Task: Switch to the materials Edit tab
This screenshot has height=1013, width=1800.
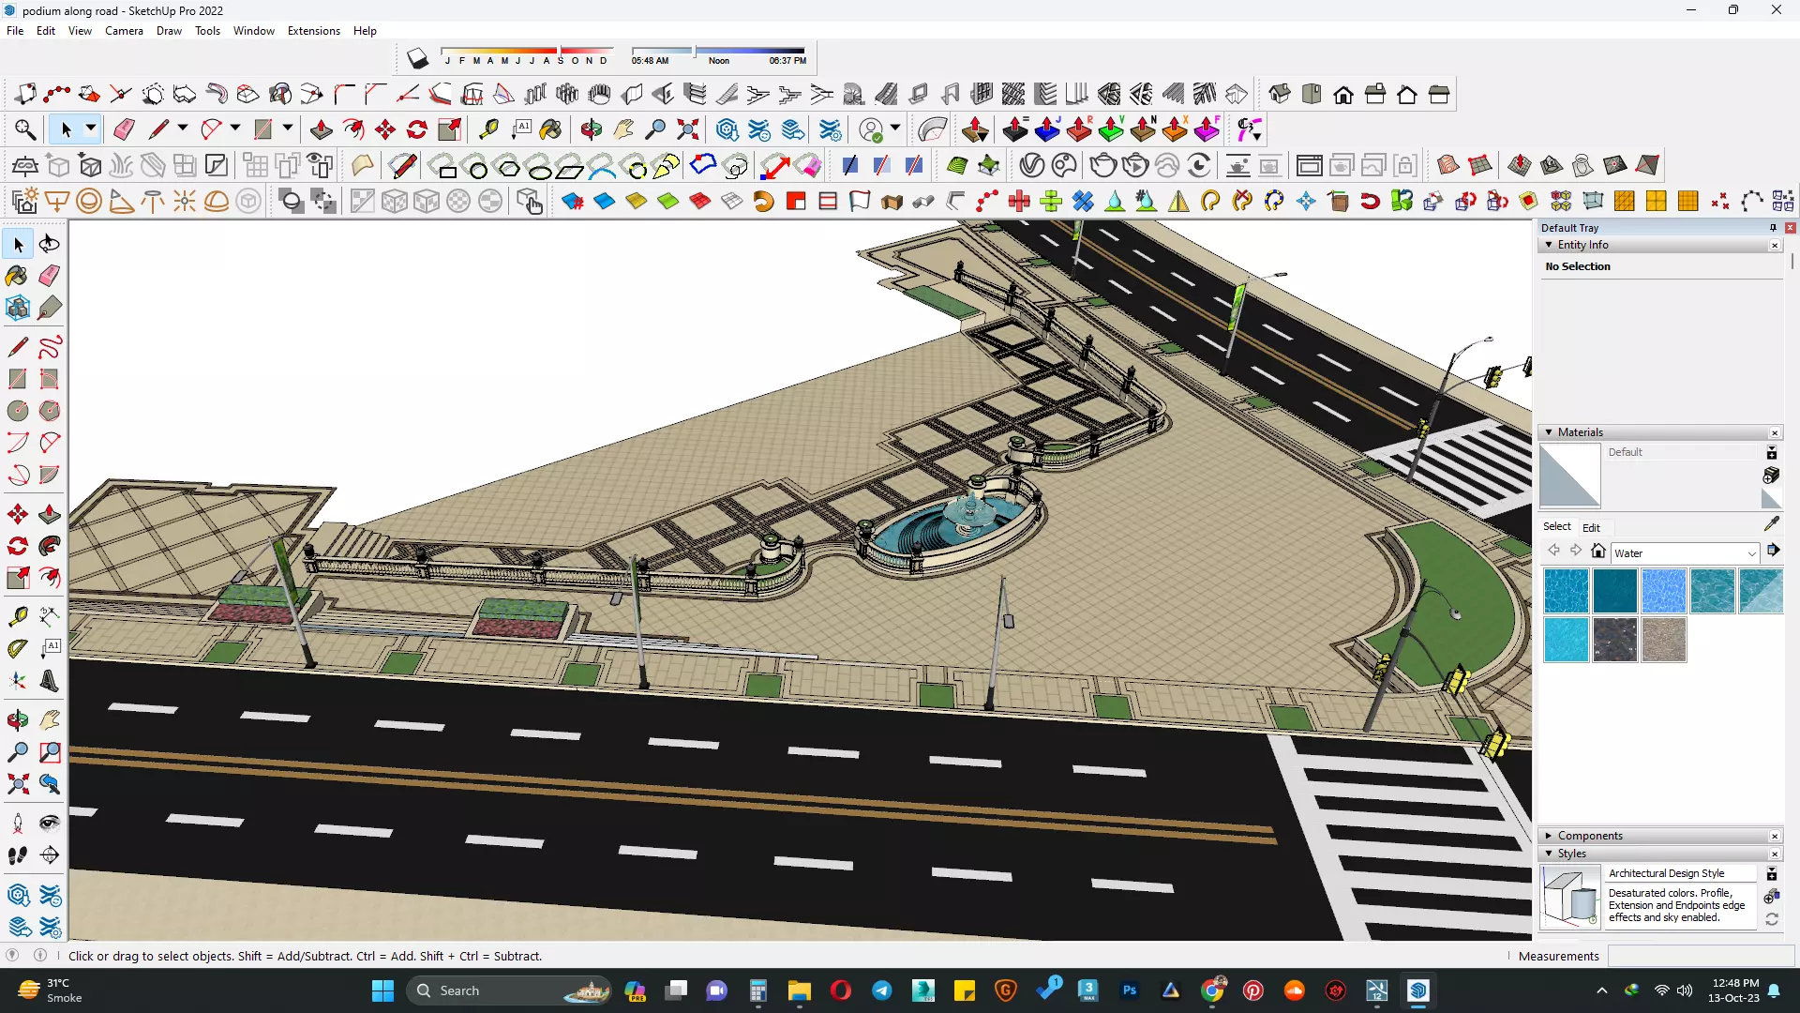Action: click(x=1591, y=527)
